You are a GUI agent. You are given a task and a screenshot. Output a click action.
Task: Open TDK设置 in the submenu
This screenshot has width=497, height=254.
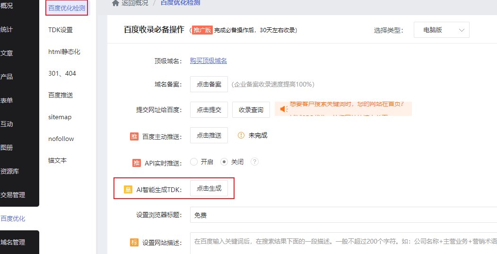pyautogui.click(x=61, y=30)
